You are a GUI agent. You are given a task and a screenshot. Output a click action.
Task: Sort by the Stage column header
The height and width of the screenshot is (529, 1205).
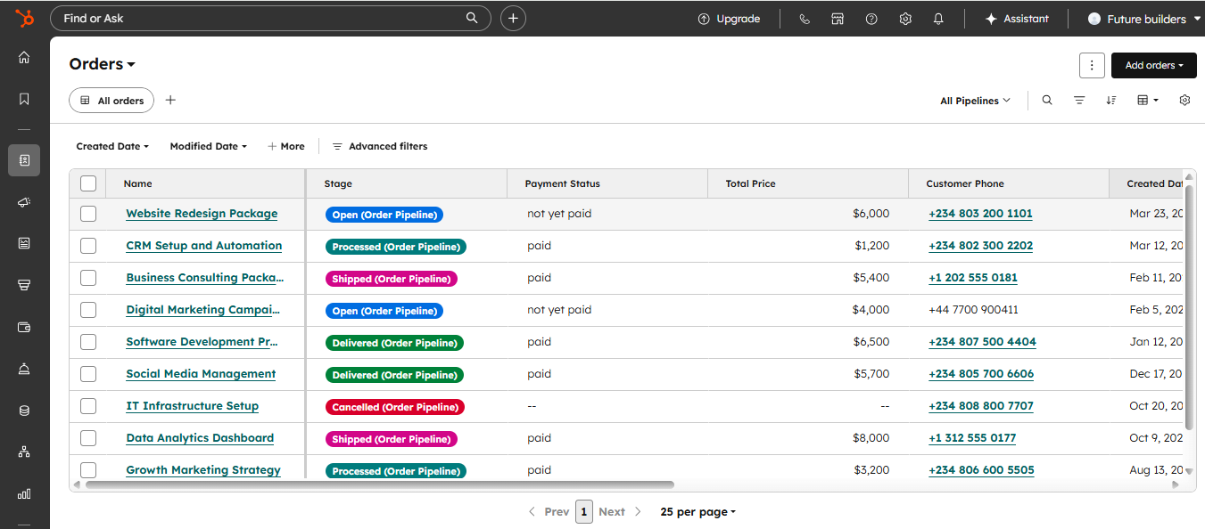pyautogui.click(x=407, y=183)
